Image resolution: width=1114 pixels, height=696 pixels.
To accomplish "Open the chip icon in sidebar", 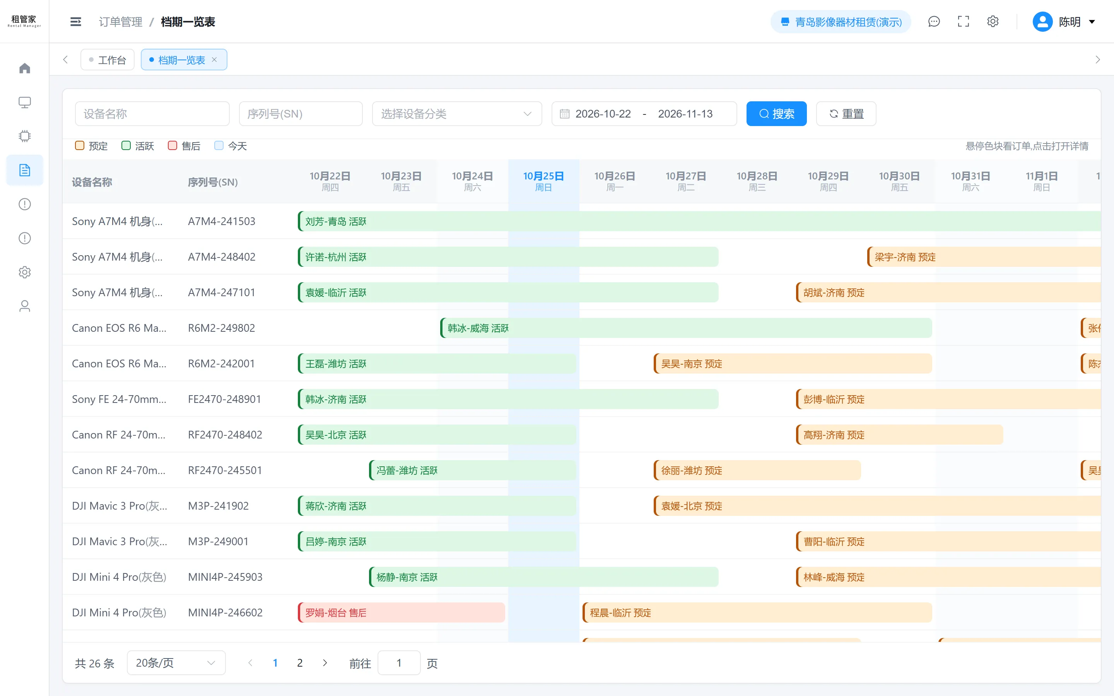I will 24,136.
